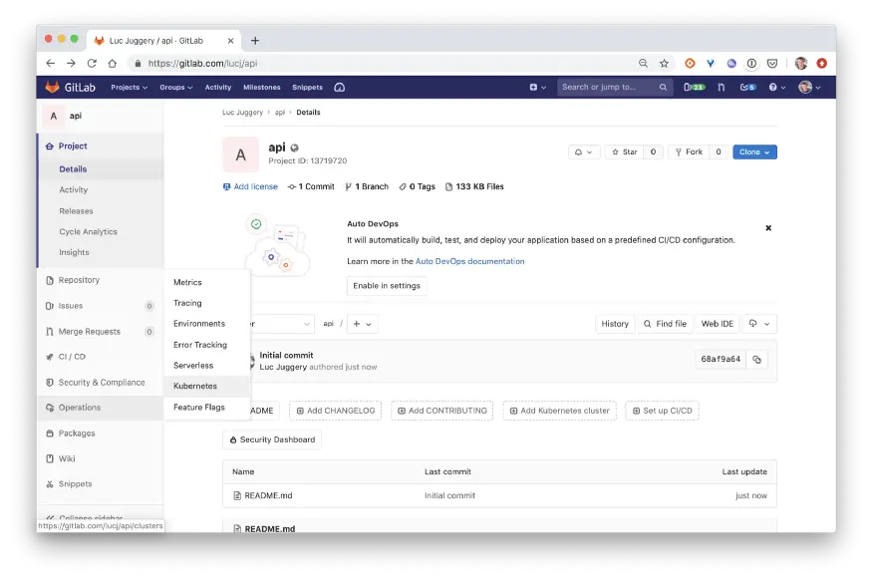872x580 pixels.
Task: Copy commit SHA 68af9a64 icon
Action: [756, 359]
